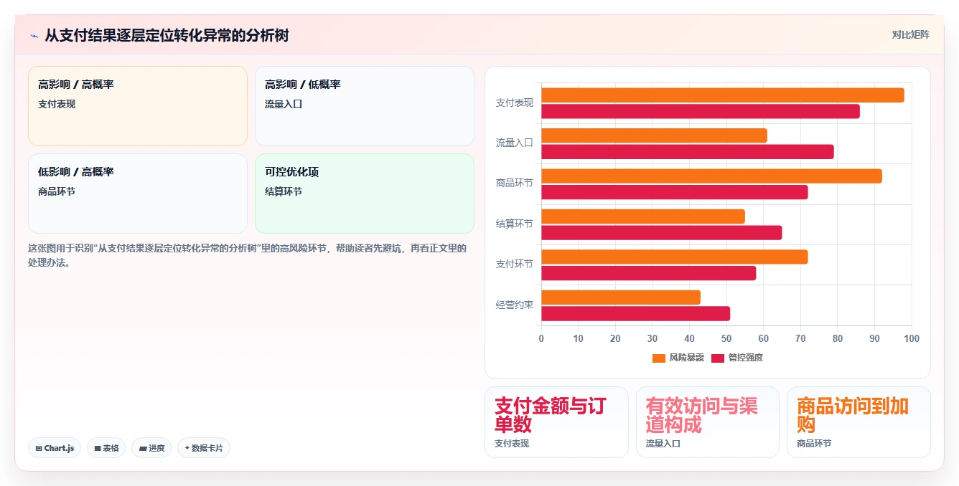Click the orange bar for 经营约束

621,297
